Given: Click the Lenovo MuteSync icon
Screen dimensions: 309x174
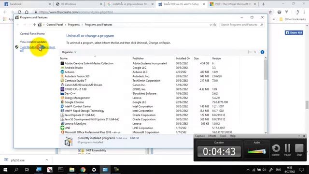Looking at the screenshot, I should (x=62, y=124).
